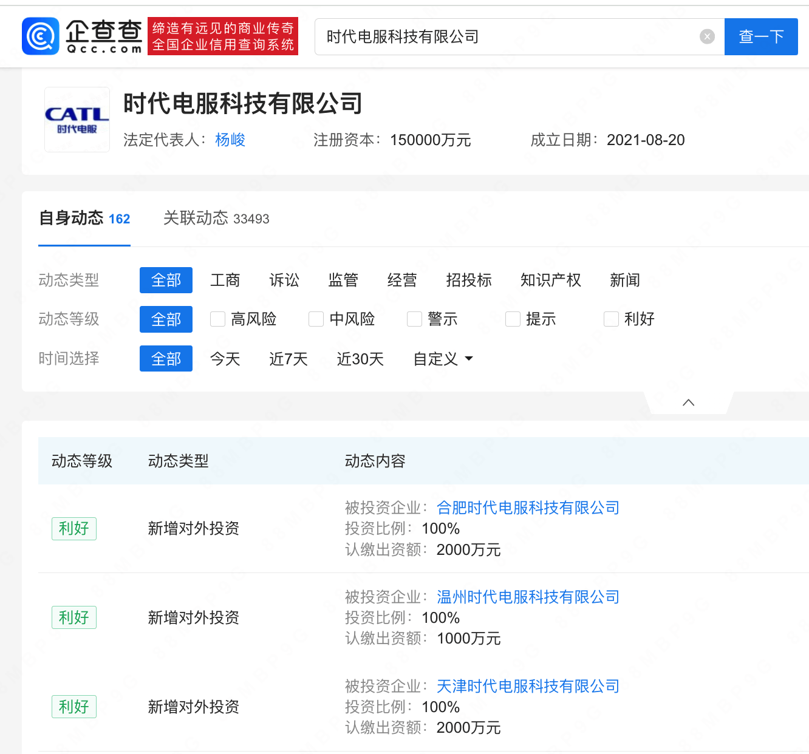Filter dynamics by 招投标 type
Viewport: 809px width, 754px height.
click(x=469, y=280)
